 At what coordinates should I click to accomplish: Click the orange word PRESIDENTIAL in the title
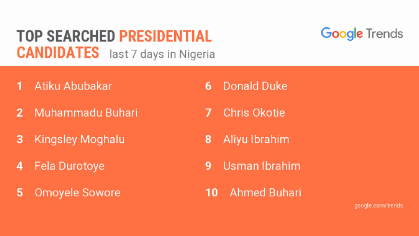coord(165,36)
